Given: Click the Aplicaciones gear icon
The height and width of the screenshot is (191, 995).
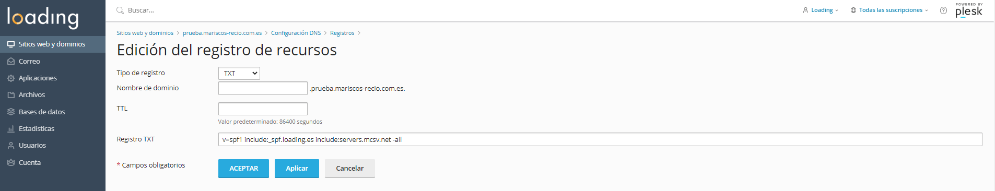Looking at the screenshot, I should (11, 78).
